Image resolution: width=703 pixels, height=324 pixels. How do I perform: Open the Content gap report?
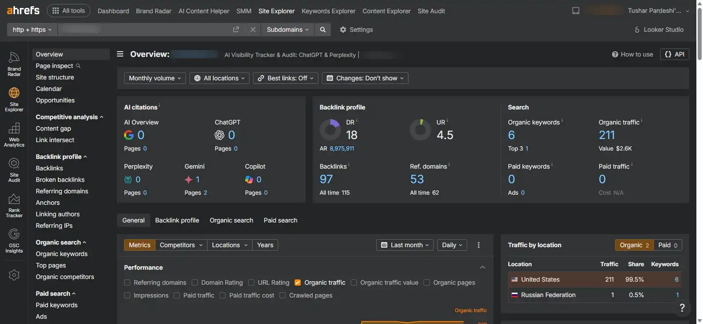tap(53, 128)
